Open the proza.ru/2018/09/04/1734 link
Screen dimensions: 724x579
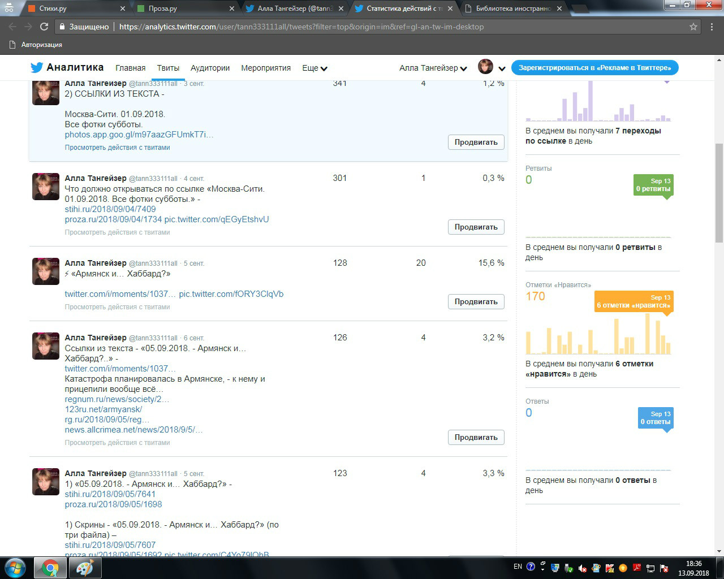113,219
